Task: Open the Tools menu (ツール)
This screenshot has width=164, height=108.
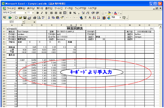Action: [58, 8]
